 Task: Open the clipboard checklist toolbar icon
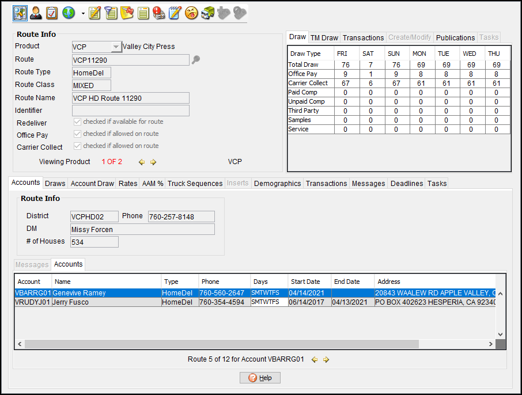pyautogui.click(x=52, y=12)
